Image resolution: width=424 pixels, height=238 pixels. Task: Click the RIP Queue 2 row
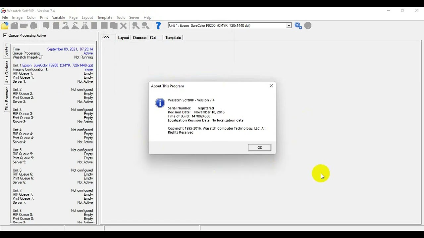(x=53, y=94)
